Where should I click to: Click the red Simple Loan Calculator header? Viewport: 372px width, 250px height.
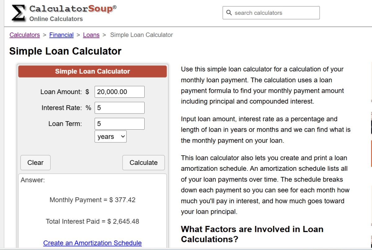click(x=92, y=71)
